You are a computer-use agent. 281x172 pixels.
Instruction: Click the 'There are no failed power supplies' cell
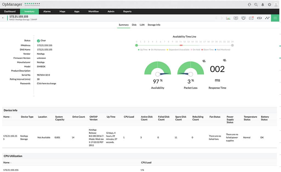232,138
